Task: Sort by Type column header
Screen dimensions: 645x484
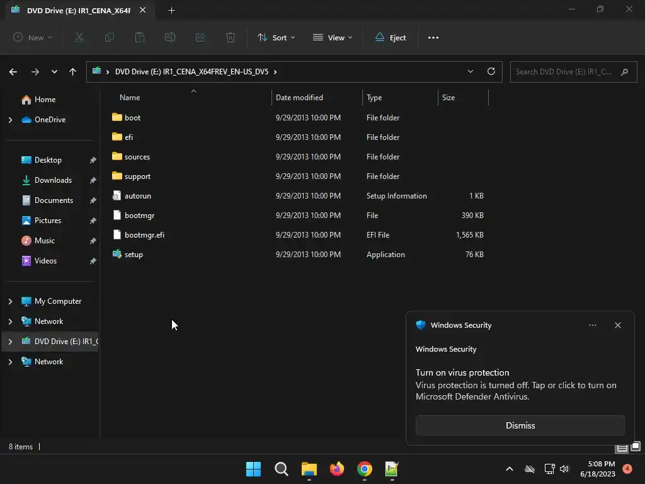Action: tap(374, 98)
